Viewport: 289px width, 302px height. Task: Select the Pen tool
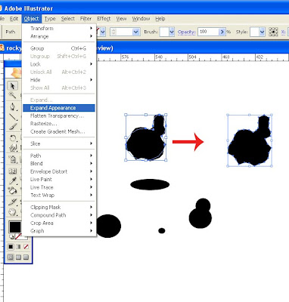coord(13,106)
